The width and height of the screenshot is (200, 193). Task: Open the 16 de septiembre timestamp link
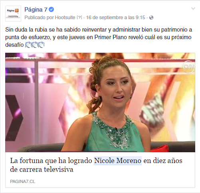pyautogui.click(x=115, y=18)
